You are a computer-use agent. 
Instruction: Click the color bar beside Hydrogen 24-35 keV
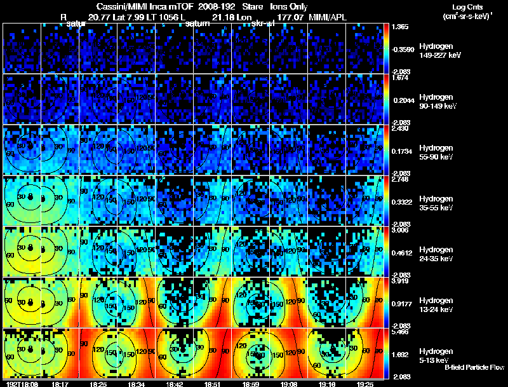pyautogui.click(x=386, y=252)
